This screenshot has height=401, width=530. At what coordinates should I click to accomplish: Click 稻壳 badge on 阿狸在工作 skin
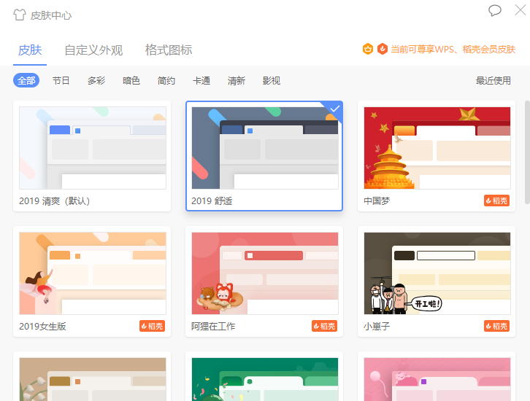pos(324,326)
